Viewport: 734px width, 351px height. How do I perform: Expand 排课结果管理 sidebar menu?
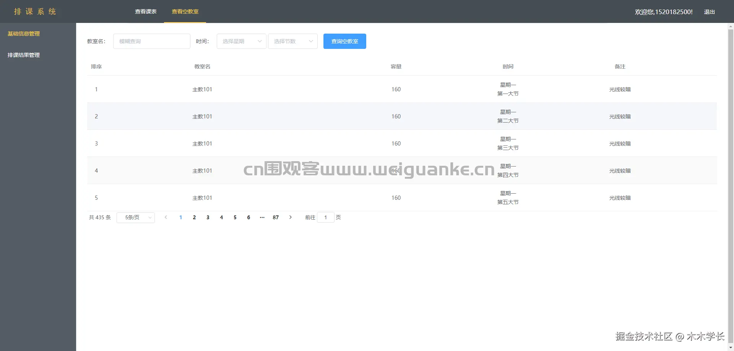(24, 55)
